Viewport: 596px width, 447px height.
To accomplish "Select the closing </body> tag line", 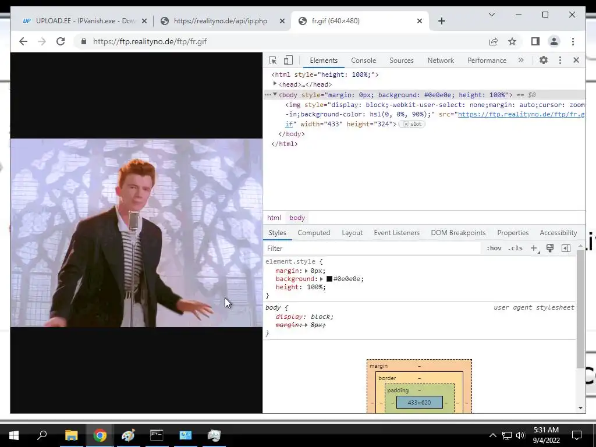I will coord(292,134).
